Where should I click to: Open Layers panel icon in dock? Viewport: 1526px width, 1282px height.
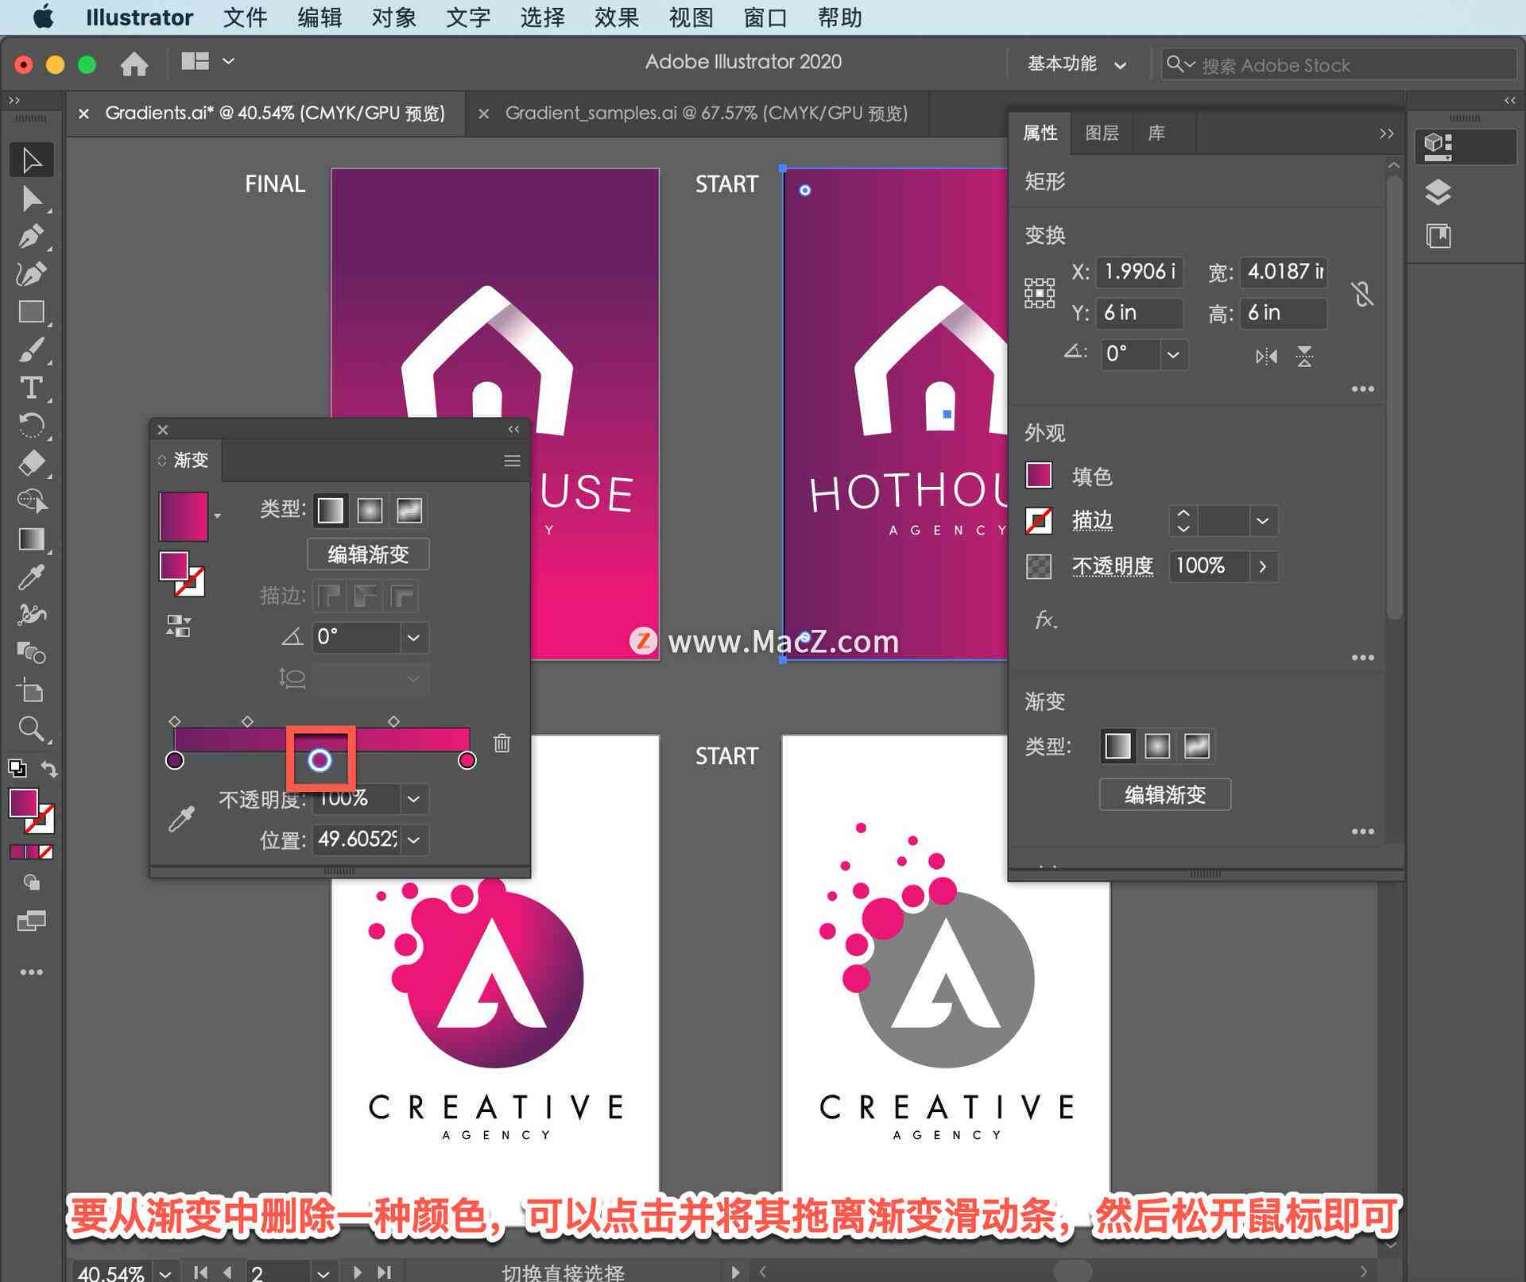1438,192
